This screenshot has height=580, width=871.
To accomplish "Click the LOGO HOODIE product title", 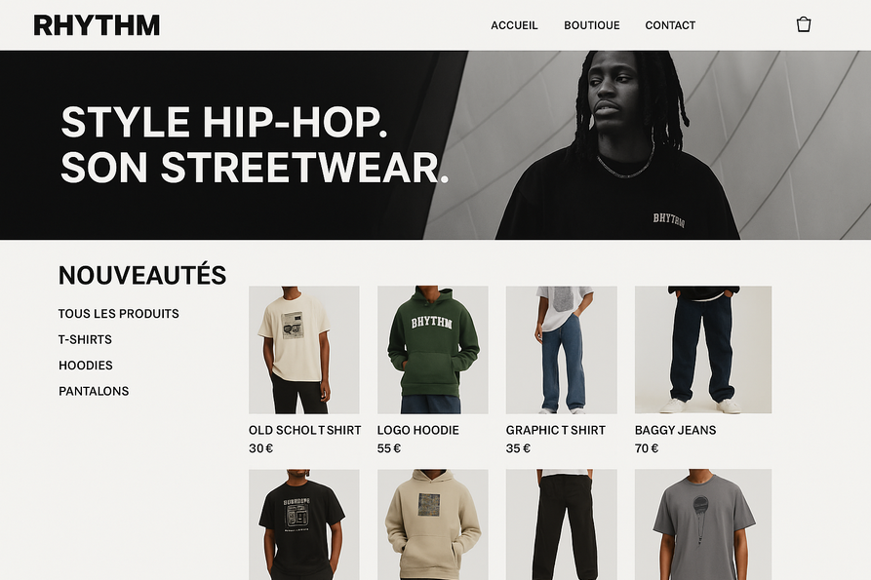I will [x=417, y=430].
